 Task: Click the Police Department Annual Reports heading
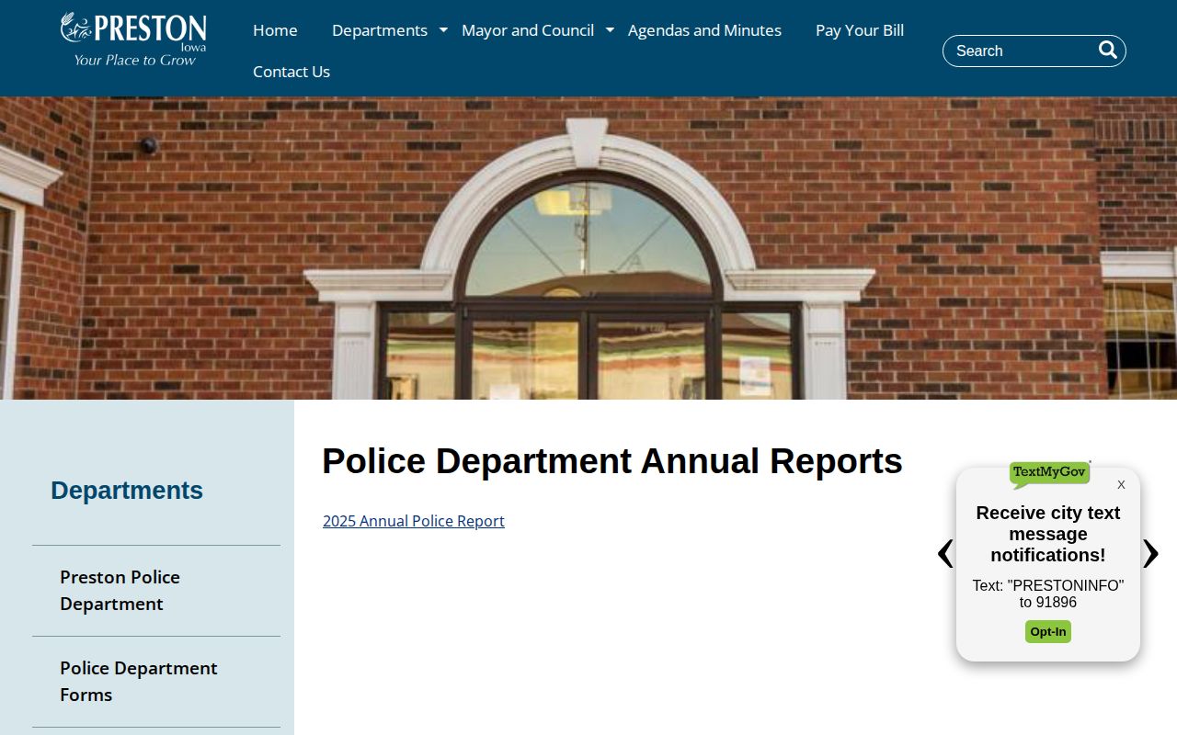click(x=612, y=461)
